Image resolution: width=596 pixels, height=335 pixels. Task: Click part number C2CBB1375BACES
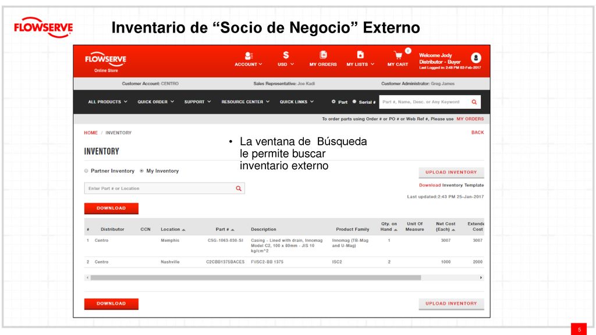(x=225, y=262)
